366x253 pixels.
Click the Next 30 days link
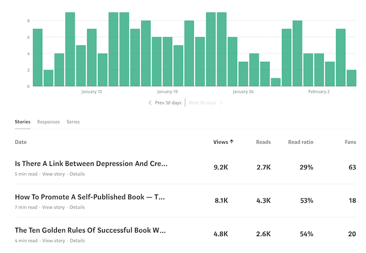pos(202,103)
